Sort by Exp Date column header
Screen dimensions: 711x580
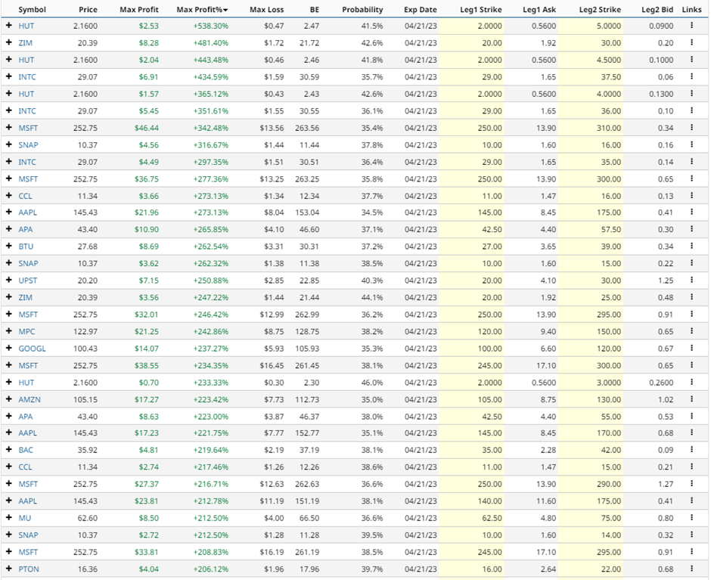tap(421, 10)
